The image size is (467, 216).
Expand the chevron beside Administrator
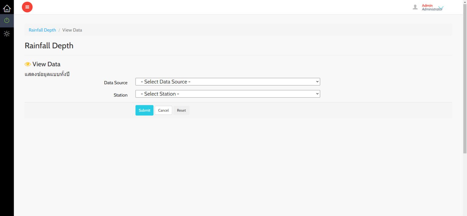coord(441,8)
